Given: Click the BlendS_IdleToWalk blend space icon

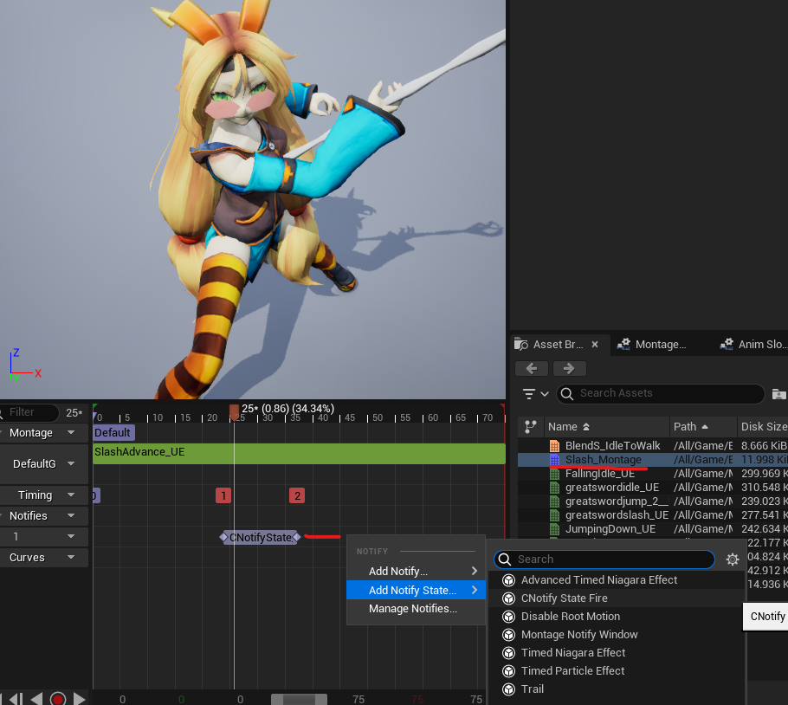Looking at the screenshot, I should pos(554,446).
